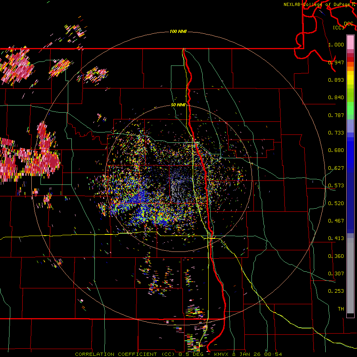
Task: Select the 0.467 scale value
Action: tap(336, 221)
